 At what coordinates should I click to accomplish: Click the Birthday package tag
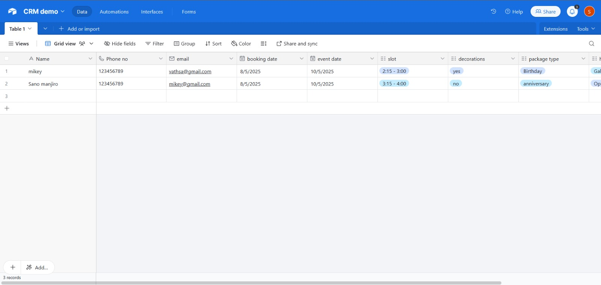533,71
